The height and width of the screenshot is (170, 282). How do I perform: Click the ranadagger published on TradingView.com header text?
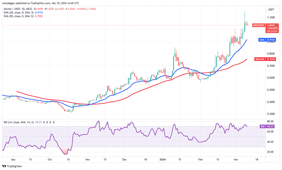coord(41,3)
